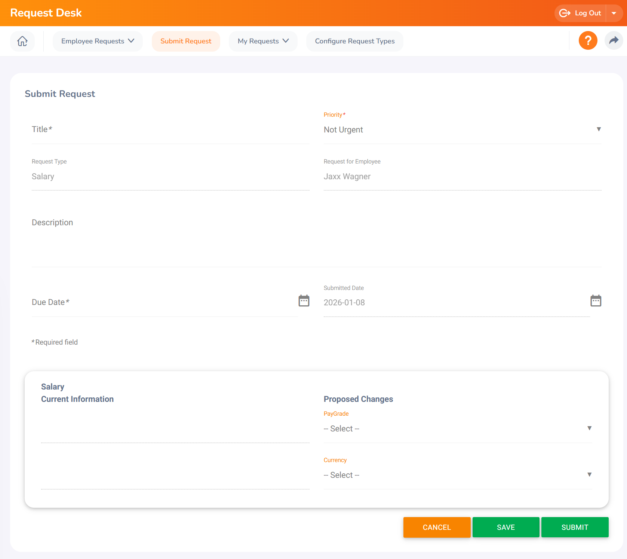Expand the arrow beside Log Out
Image resolution: width=627 pixels, height=559 pixels.
tap(614, 13)
